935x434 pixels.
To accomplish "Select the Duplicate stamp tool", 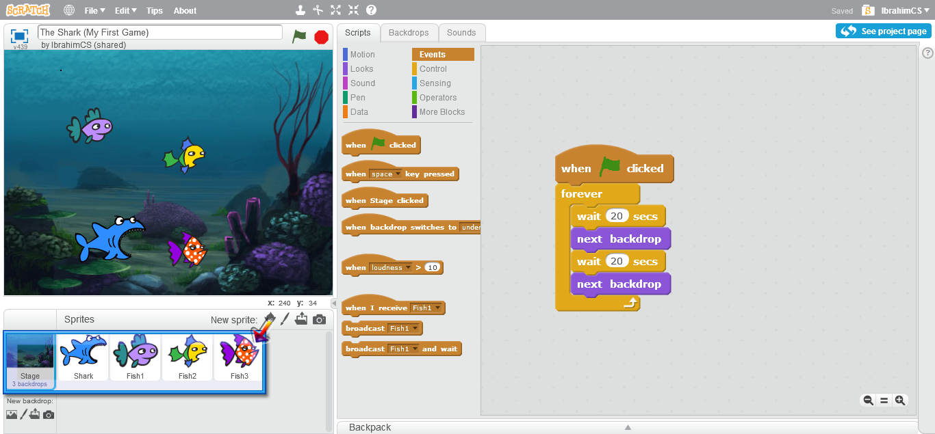I will (x=300, y=10).
